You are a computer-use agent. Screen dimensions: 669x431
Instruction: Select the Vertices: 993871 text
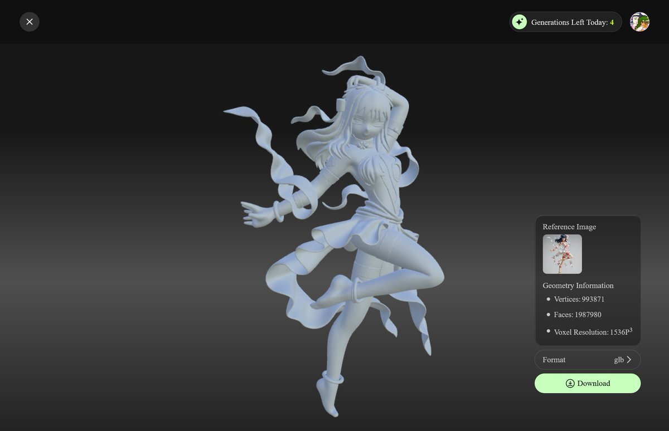tap(579, 299)
